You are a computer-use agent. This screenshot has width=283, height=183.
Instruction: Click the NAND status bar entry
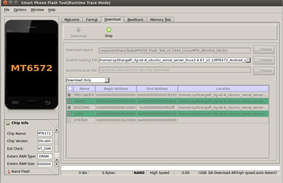(x=139, y=173)
